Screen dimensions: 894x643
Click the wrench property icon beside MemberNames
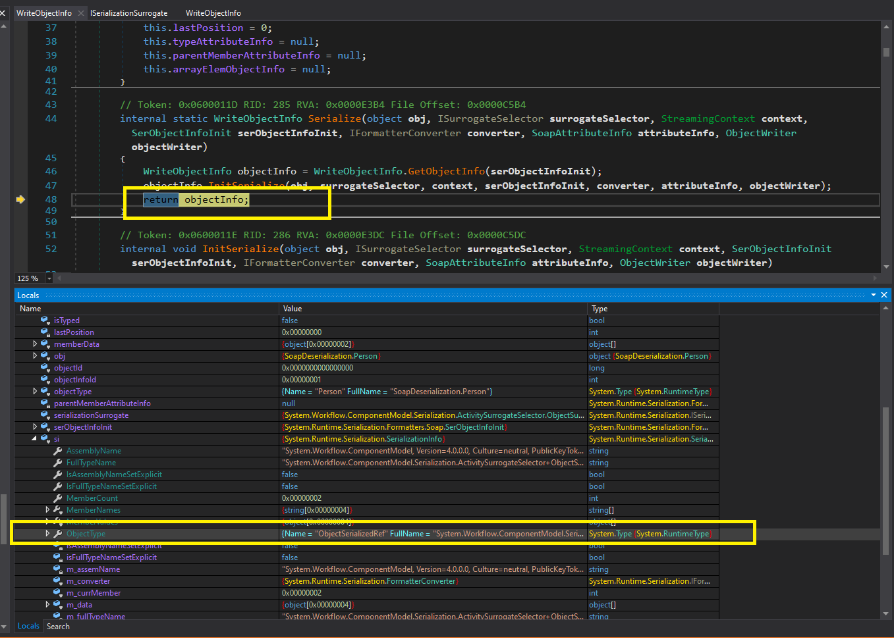(x=58, y=510)
